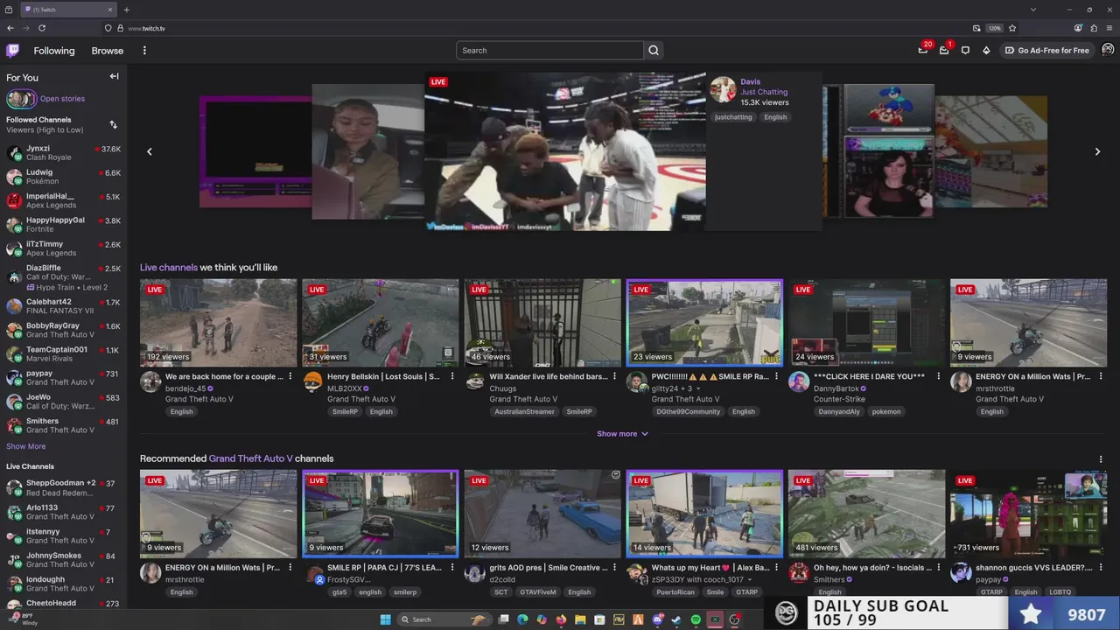
Task: Select the AustralianStreamer tag on Chuugs
Action: [x=524, y=411]
